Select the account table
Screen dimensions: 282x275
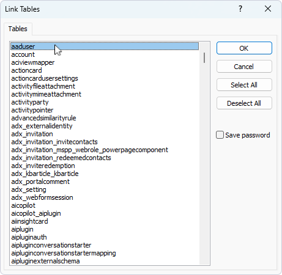pyautogui.click(x=105, y=54)
